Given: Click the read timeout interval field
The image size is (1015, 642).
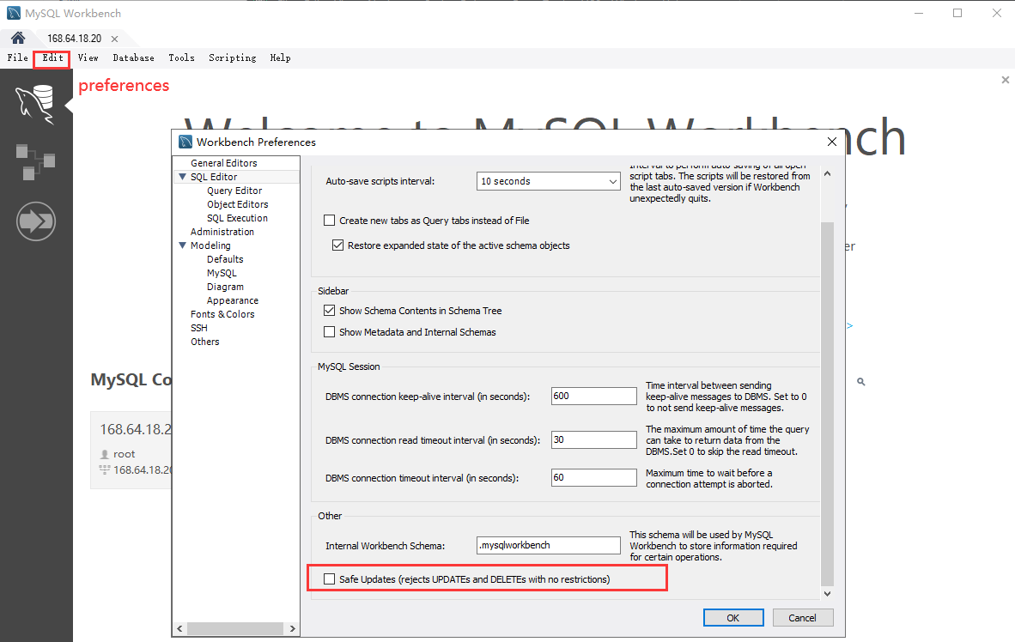Looking at the screenshot, I should coord(593,440).
